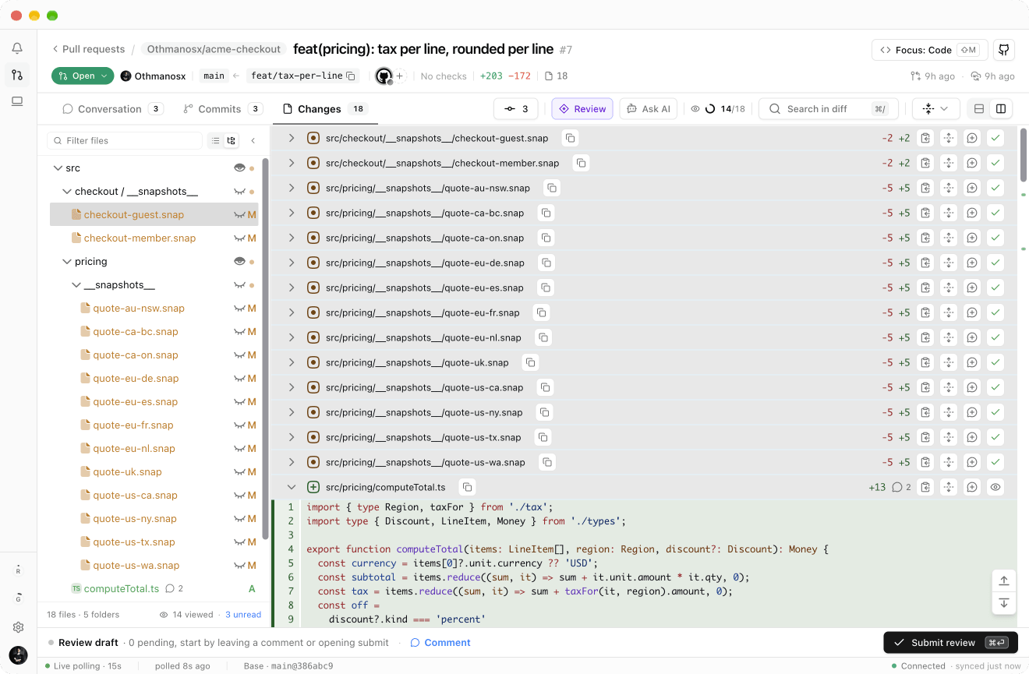The width and height of the screenshot is (1029, 674).
Task: Switch to unified diff view layout
Action: [x=979, y=108]
